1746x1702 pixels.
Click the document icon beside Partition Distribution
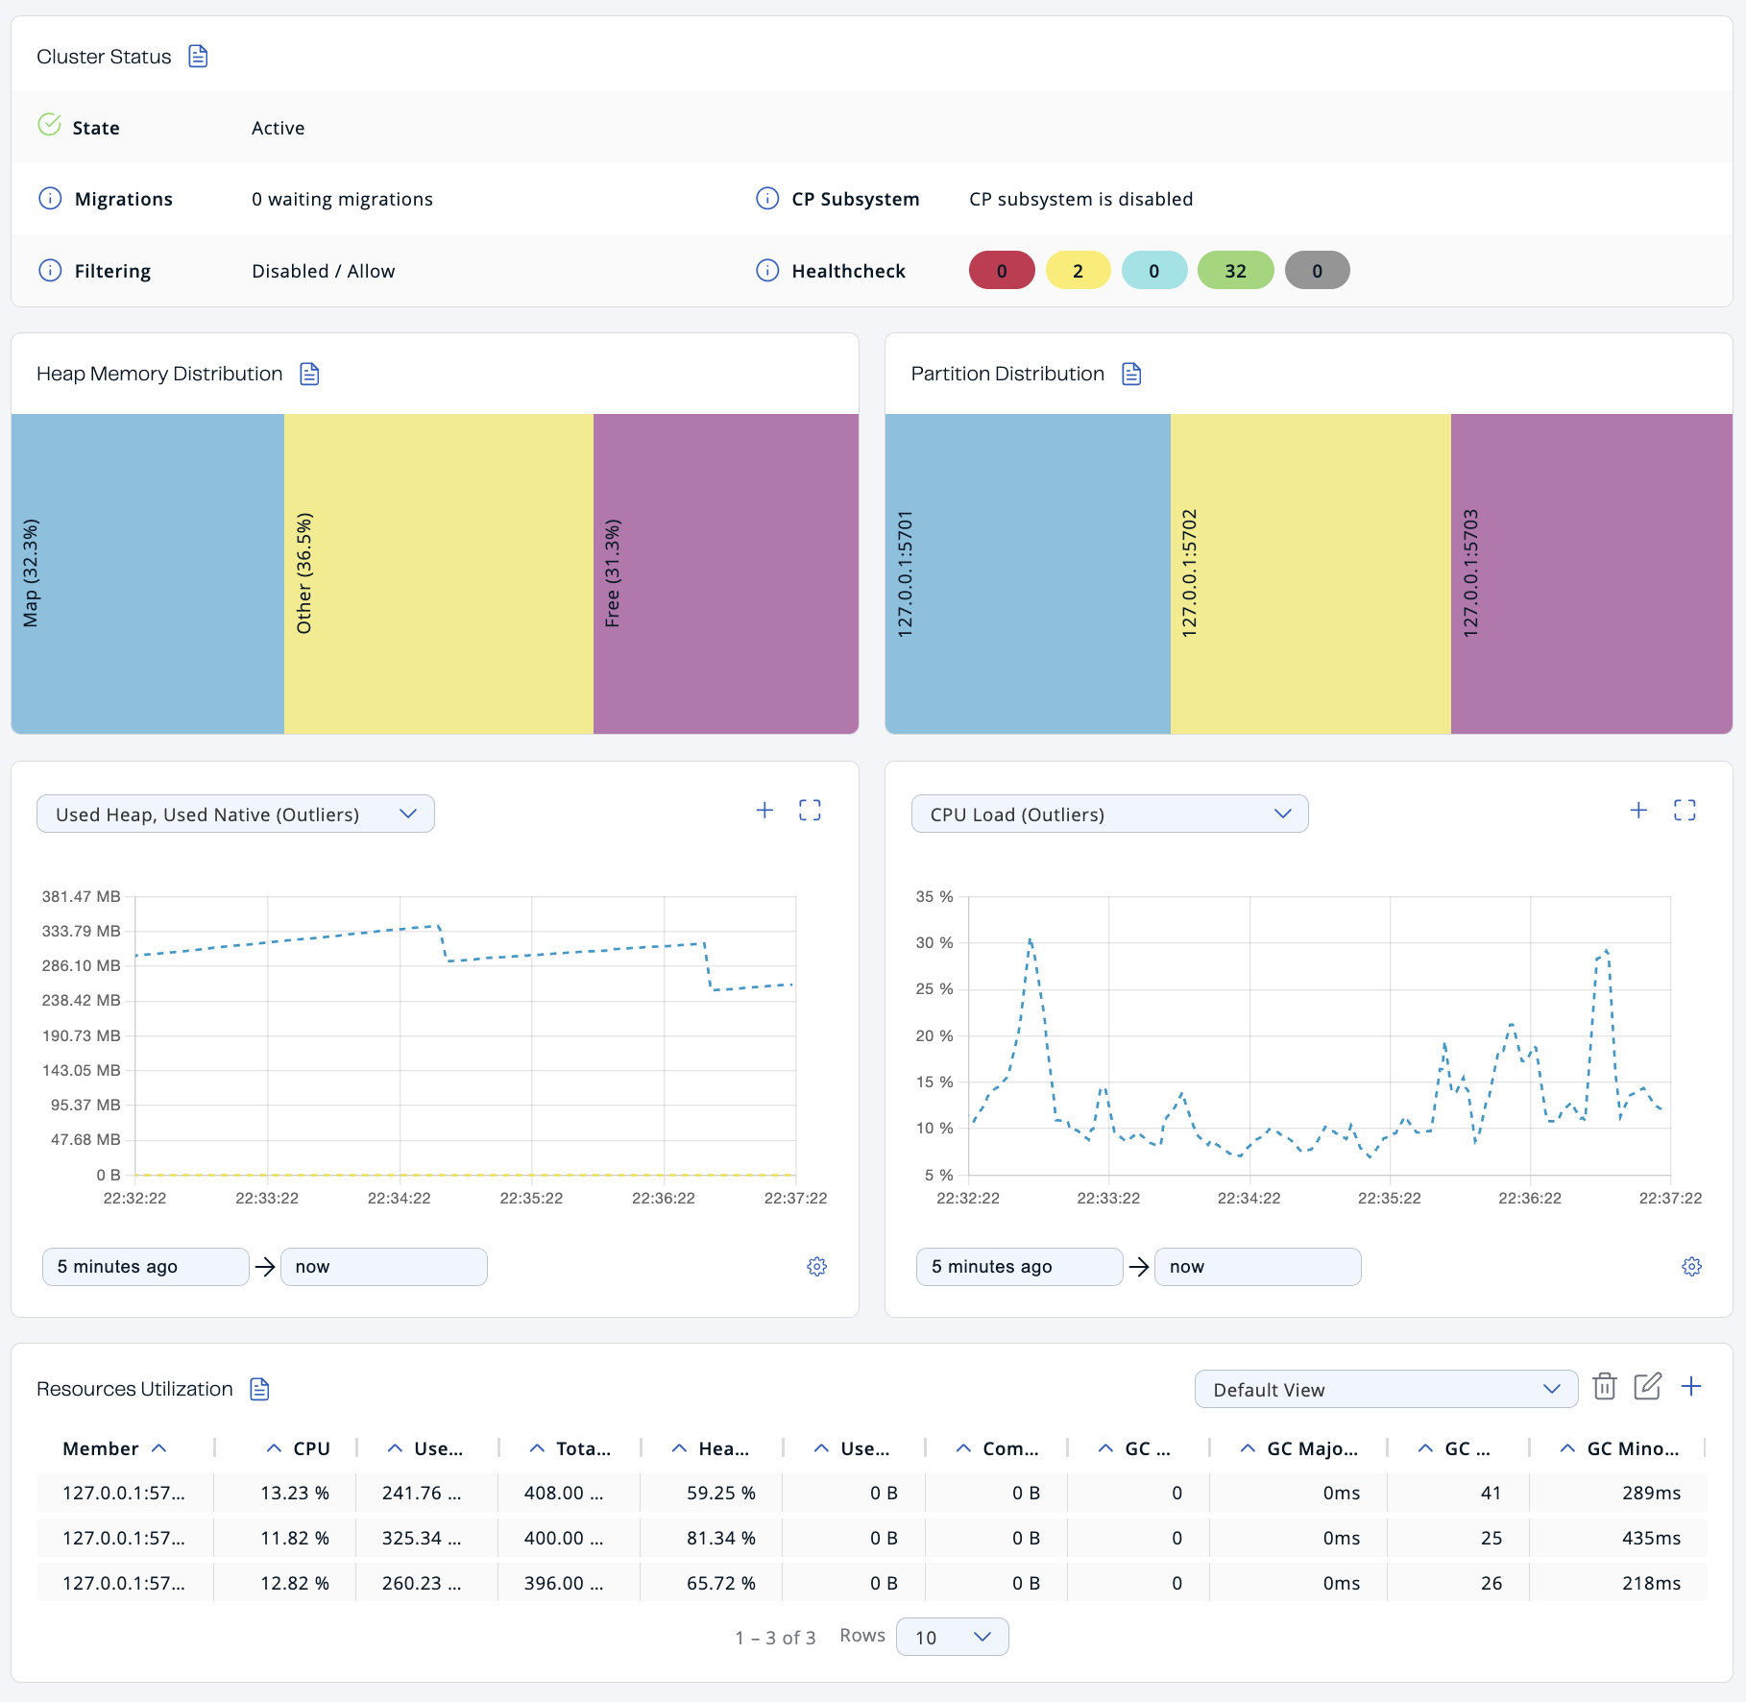(1130, 374)
